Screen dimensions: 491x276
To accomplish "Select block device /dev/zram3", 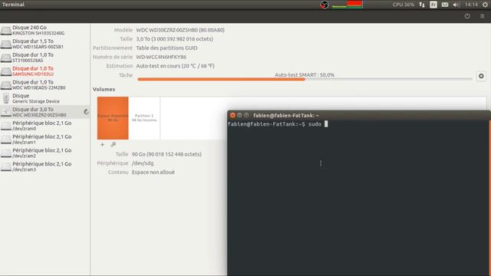I will tap(44, 166).
